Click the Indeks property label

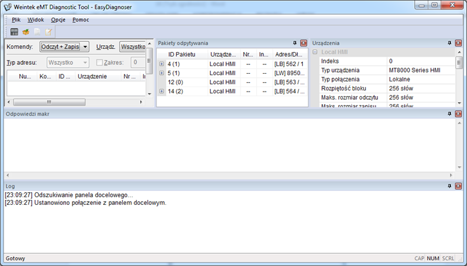pyautogui.click(x=330, y=61)
